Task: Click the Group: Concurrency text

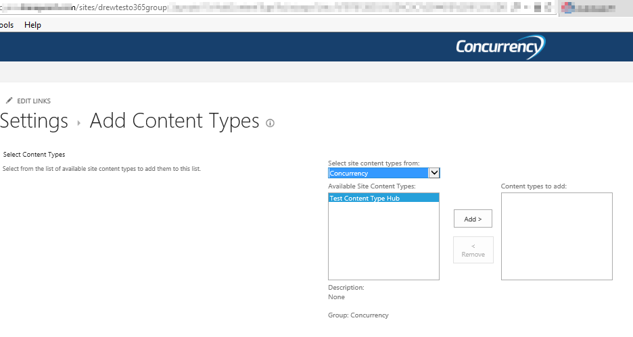Action: (x=358, y=315)
